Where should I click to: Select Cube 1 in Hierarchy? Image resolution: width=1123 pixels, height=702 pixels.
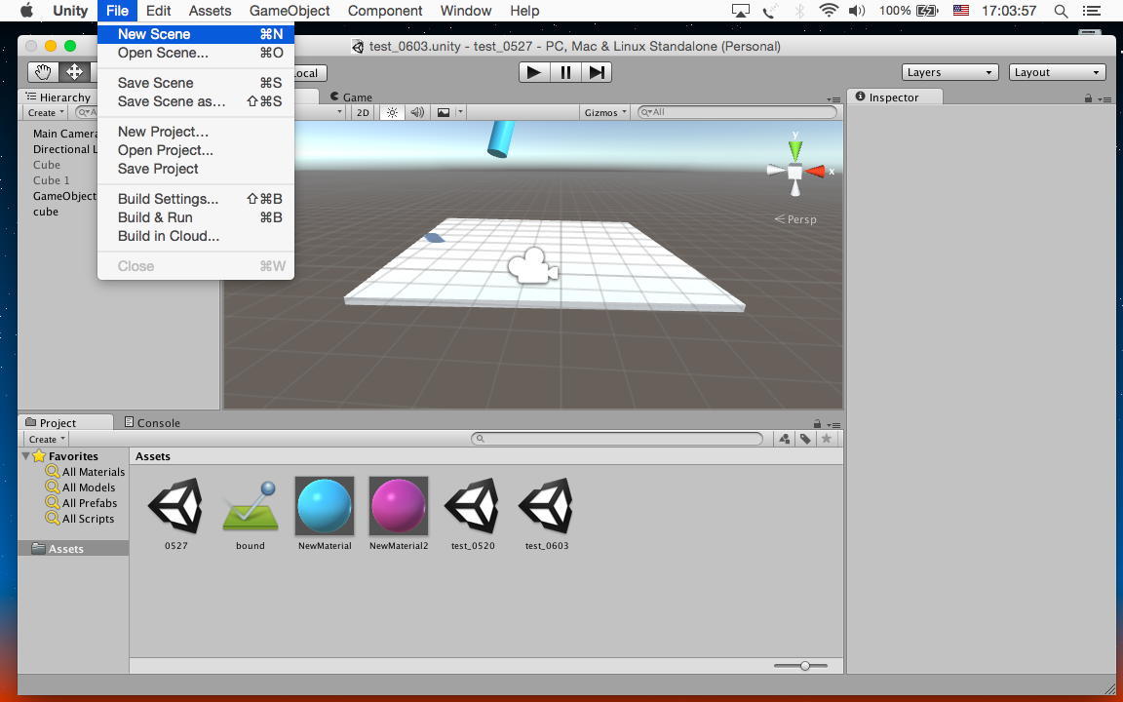tap(52, 179)
